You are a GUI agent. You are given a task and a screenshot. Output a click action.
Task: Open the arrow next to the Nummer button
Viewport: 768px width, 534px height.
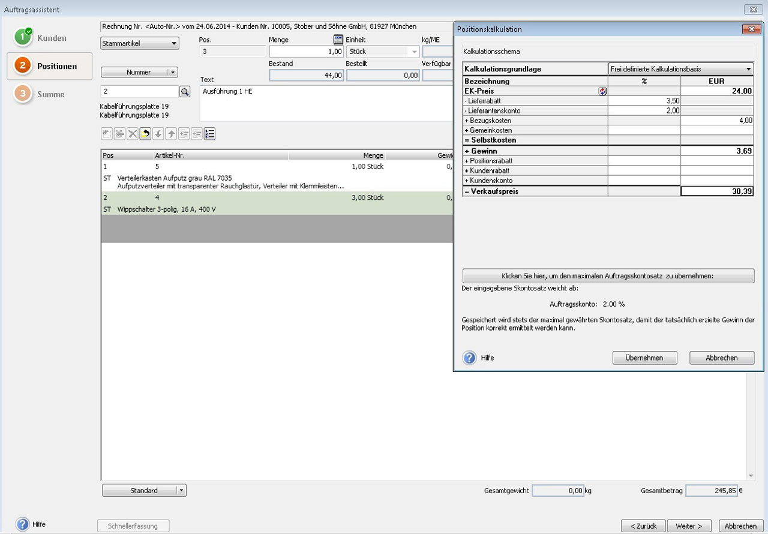click(x=173, y=72)
